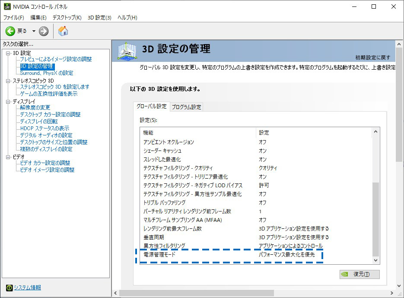Click the 機能 column header
Viewport: 404px width, 298px height.
coord(198,133)
